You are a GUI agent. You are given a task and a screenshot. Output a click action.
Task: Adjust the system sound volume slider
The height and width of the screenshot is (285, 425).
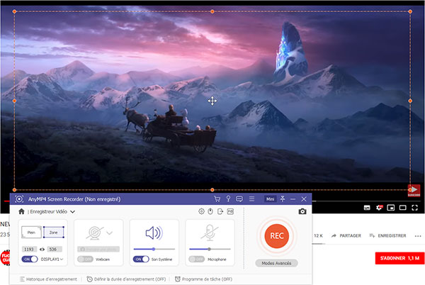154,249
